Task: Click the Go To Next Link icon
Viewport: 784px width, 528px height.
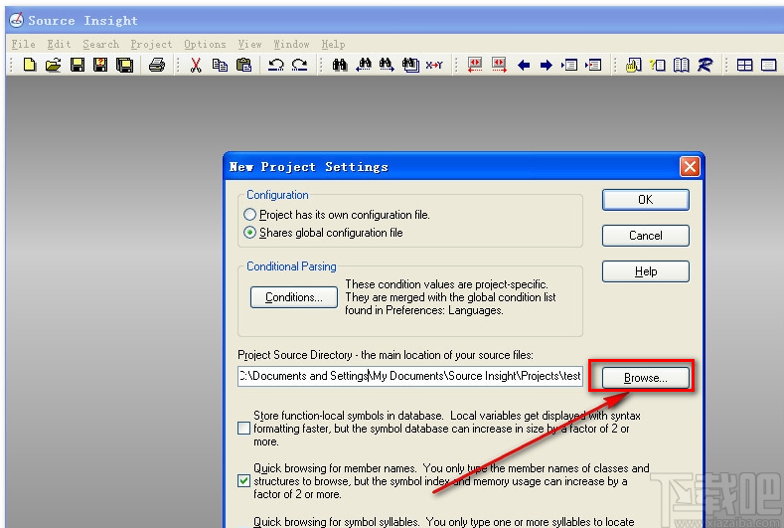Action: click(499, 65)
